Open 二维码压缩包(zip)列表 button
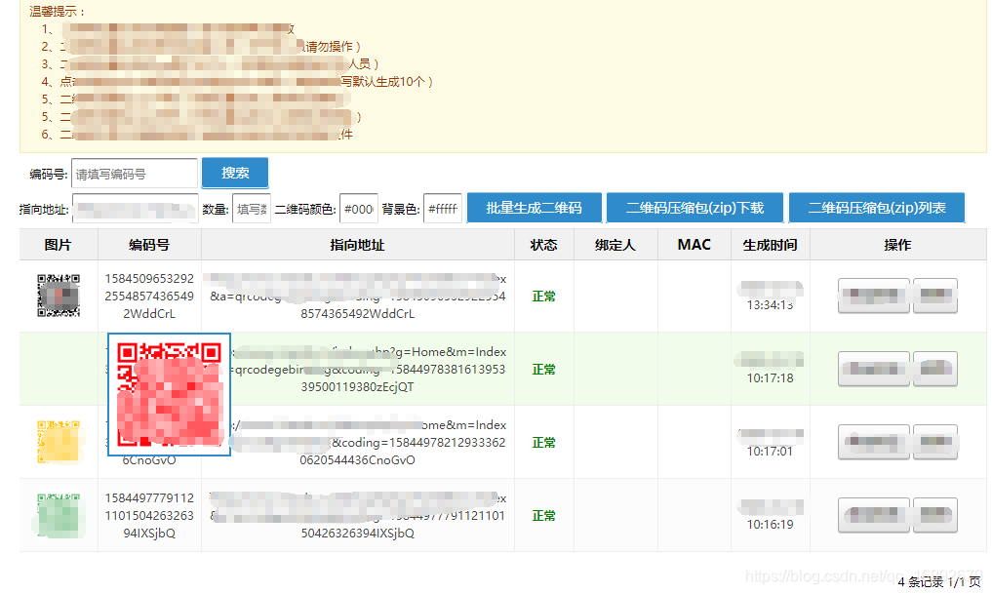Screen dimensions: 992x594 [877, 208]
